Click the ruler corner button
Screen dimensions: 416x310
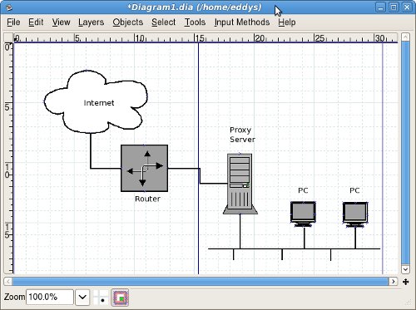coord(8,37)
